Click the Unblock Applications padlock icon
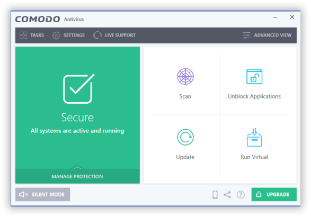311x217 pixels. 254,77
